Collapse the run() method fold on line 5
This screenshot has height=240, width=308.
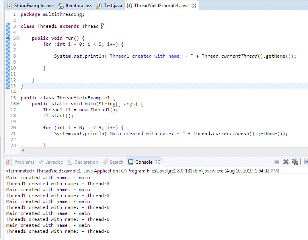click(18, 38)
